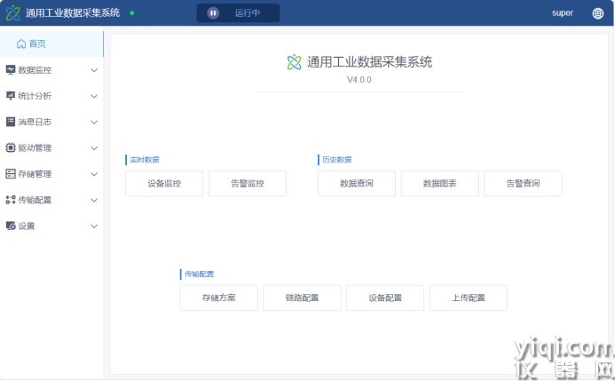The image size is (615, 381).
Task: Open 设备配置 shortcut button
Action: coord(385,298)
